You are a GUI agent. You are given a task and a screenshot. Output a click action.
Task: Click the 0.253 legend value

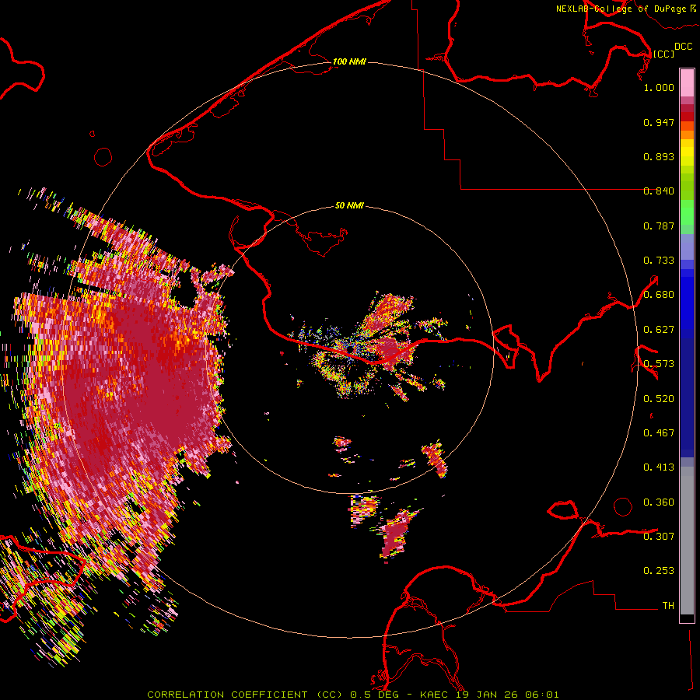point(659,571)
